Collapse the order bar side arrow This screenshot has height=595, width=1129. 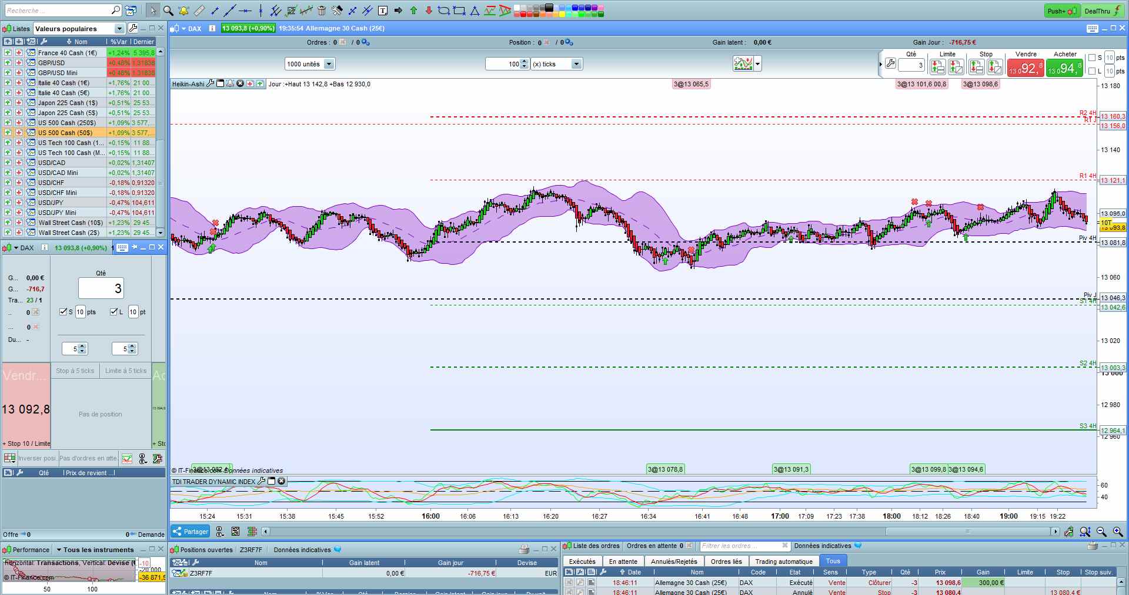pyautogui.click(x=880, y=64)
